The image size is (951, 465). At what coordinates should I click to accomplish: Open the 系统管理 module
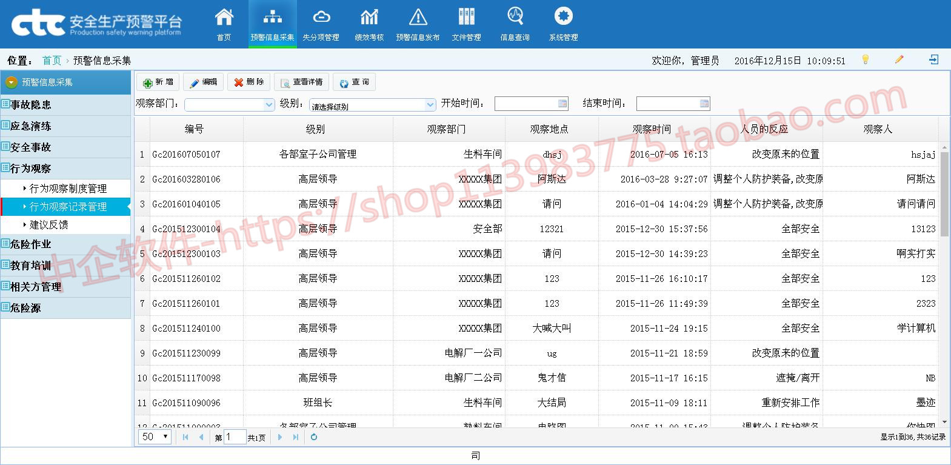563,24
